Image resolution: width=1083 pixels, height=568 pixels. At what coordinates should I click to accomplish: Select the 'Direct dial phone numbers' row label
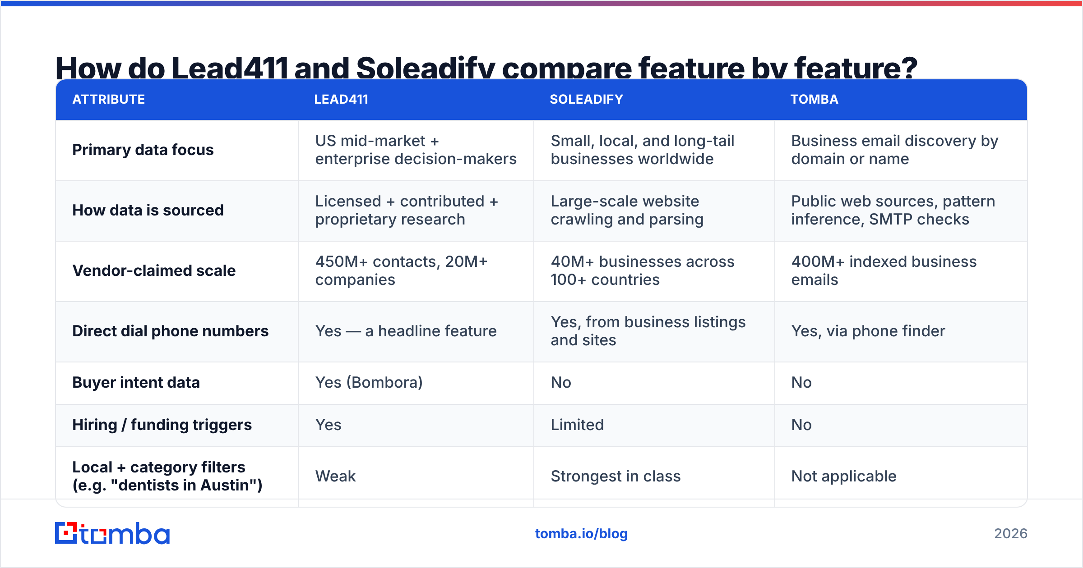tap(170, 331)
